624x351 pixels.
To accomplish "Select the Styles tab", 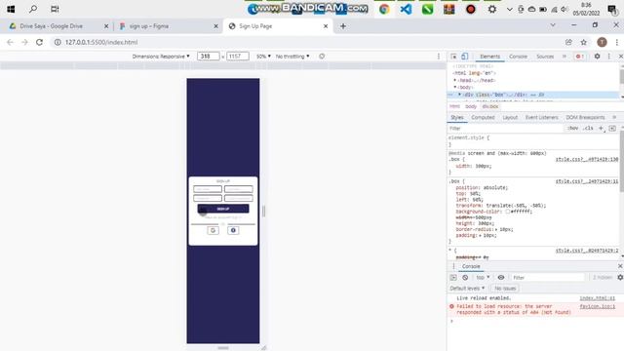I will pyautogui.click(x=457, y=117).
